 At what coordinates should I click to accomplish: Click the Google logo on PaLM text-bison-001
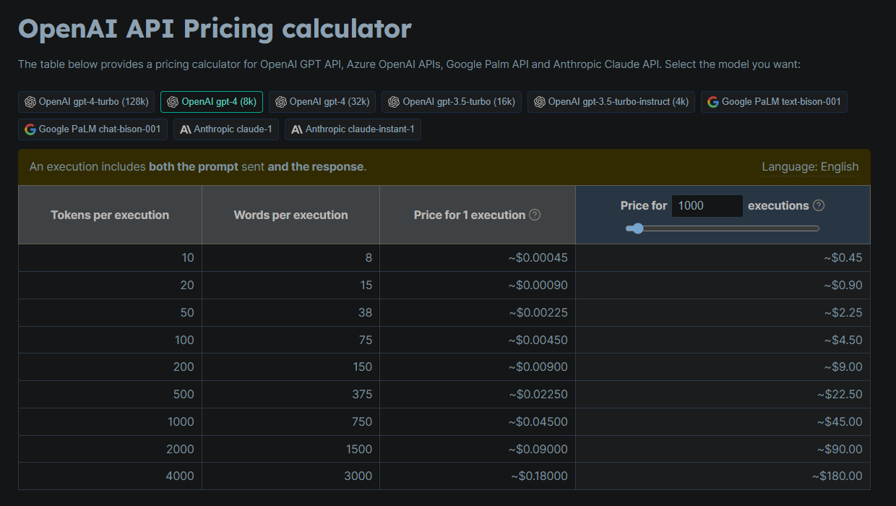713,102
